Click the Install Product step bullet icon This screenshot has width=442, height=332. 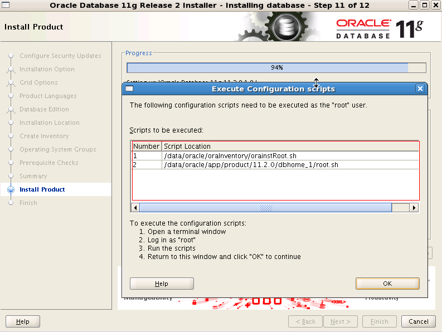point(11,189)
